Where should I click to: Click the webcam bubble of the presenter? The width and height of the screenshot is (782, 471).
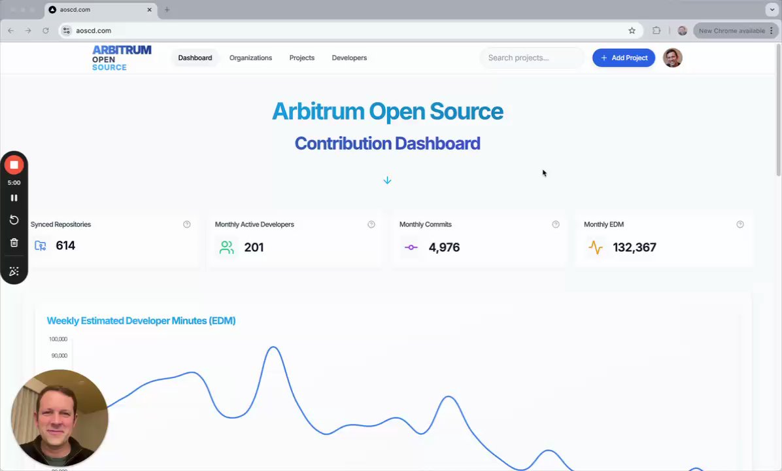click(59, 418)
